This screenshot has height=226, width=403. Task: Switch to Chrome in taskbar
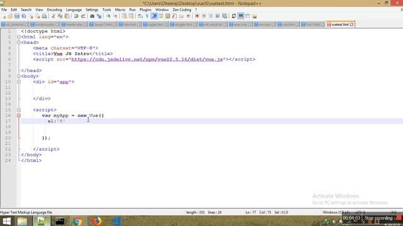tap(77, 221)
